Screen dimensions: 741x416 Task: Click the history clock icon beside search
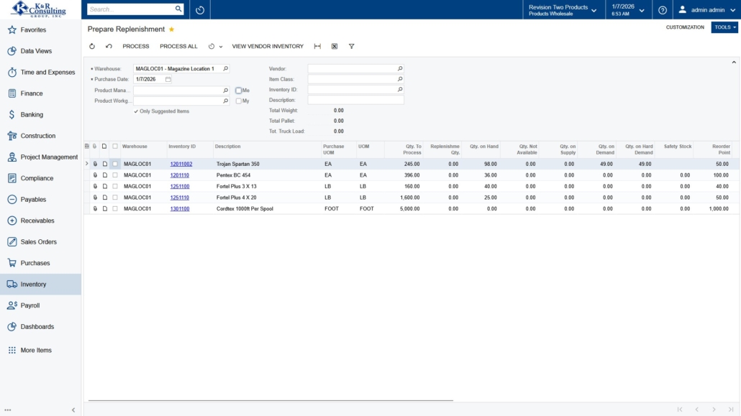pos(200,10)
